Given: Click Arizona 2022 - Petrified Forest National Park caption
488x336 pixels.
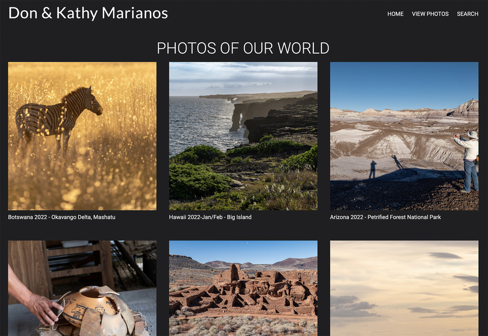Looking at the screenshot, I should pyautogui.click(x=386, y=217).
